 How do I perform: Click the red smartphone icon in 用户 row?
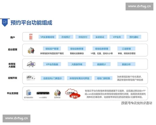click(x=31, y=37)
